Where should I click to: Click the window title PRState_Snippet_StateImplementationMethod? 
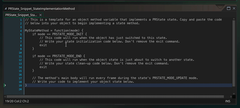tap(41, 9)
